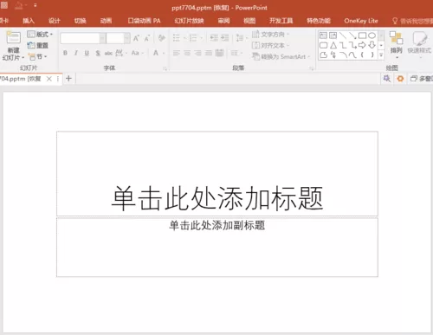Select the Arrow line shape
Image resolution: width=433 pixels, height=335 pixels.
click(352, 35)
